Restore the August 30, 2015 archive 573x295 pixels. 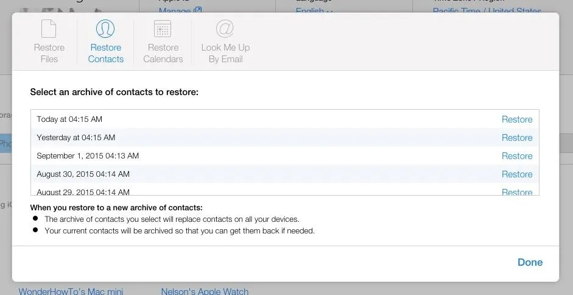pos(516,174)
